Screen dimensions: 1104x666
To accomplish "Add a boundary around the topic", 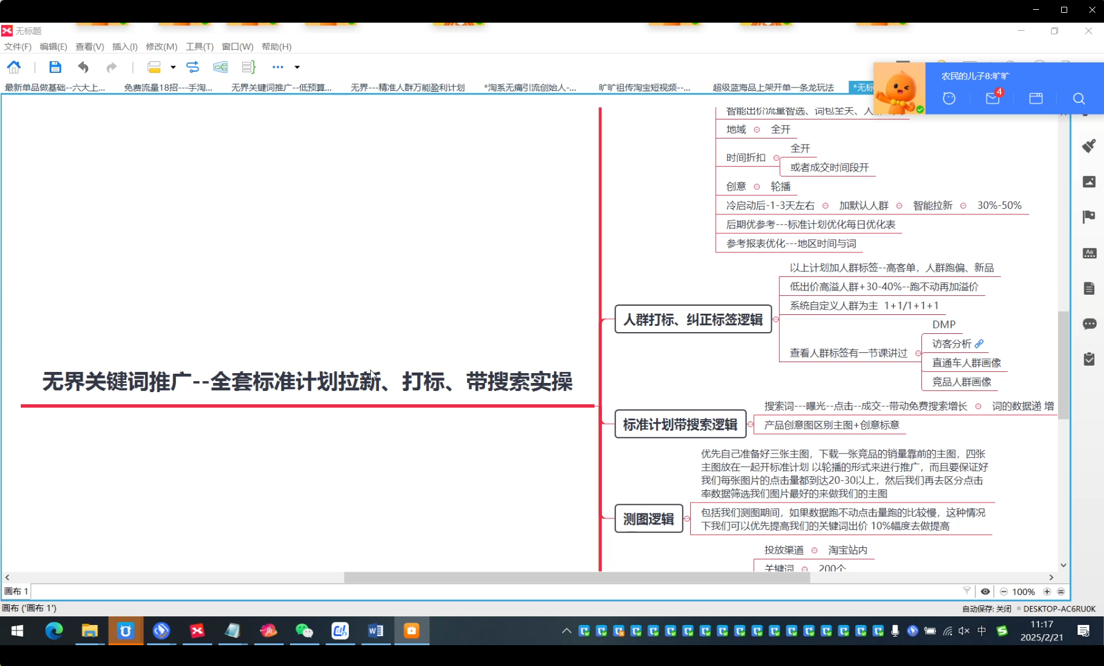I will click(x=221, y=67).
